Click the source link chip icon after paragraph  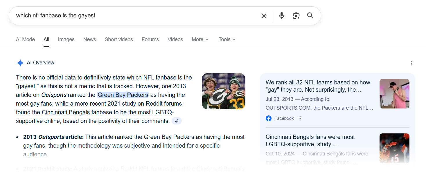[177, 121]
